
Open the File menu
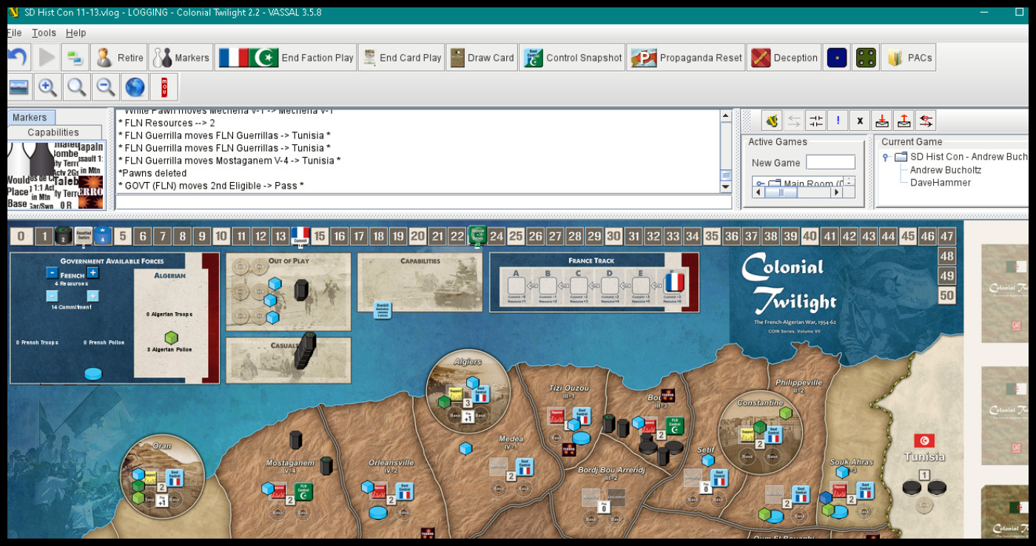pyautogui.click(x=15, y=33)
